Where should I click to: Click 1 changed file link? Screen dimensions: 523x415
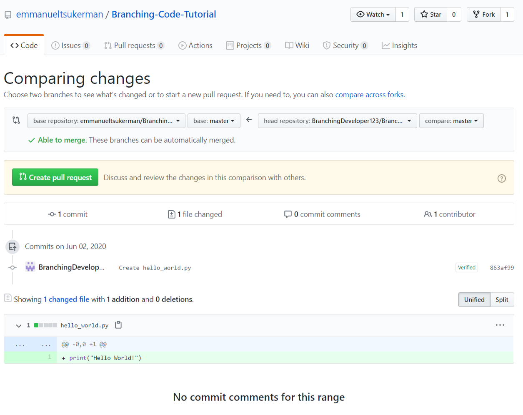click(x=66, y=299)
